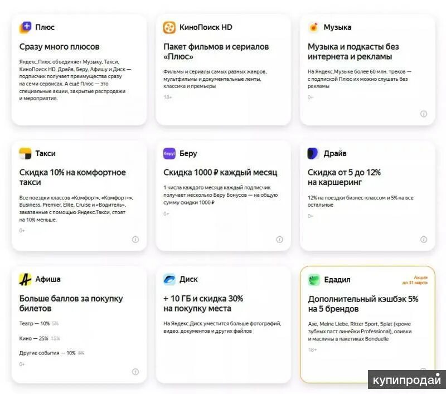Click the Плюс service icon
The image size is (446, 394).
tap(25, 27)
